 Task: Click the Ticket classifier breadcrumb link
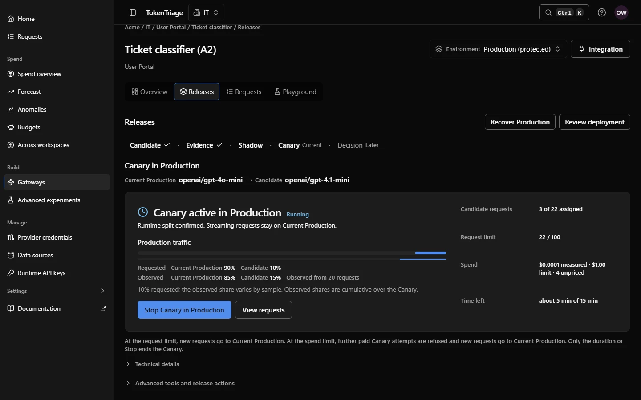pyautogui.click(x=212, y=27)
